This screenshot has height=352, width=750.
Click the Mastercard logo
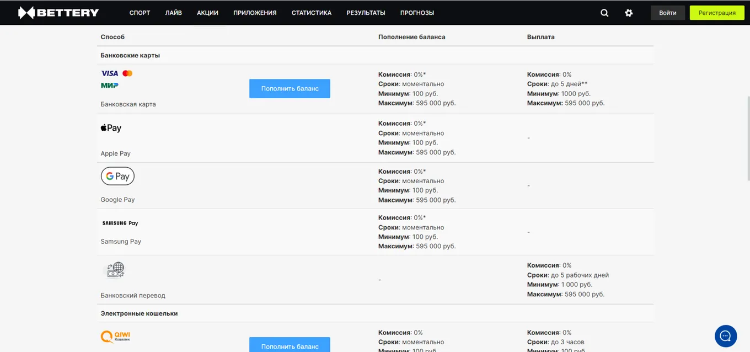coord(127,73)
